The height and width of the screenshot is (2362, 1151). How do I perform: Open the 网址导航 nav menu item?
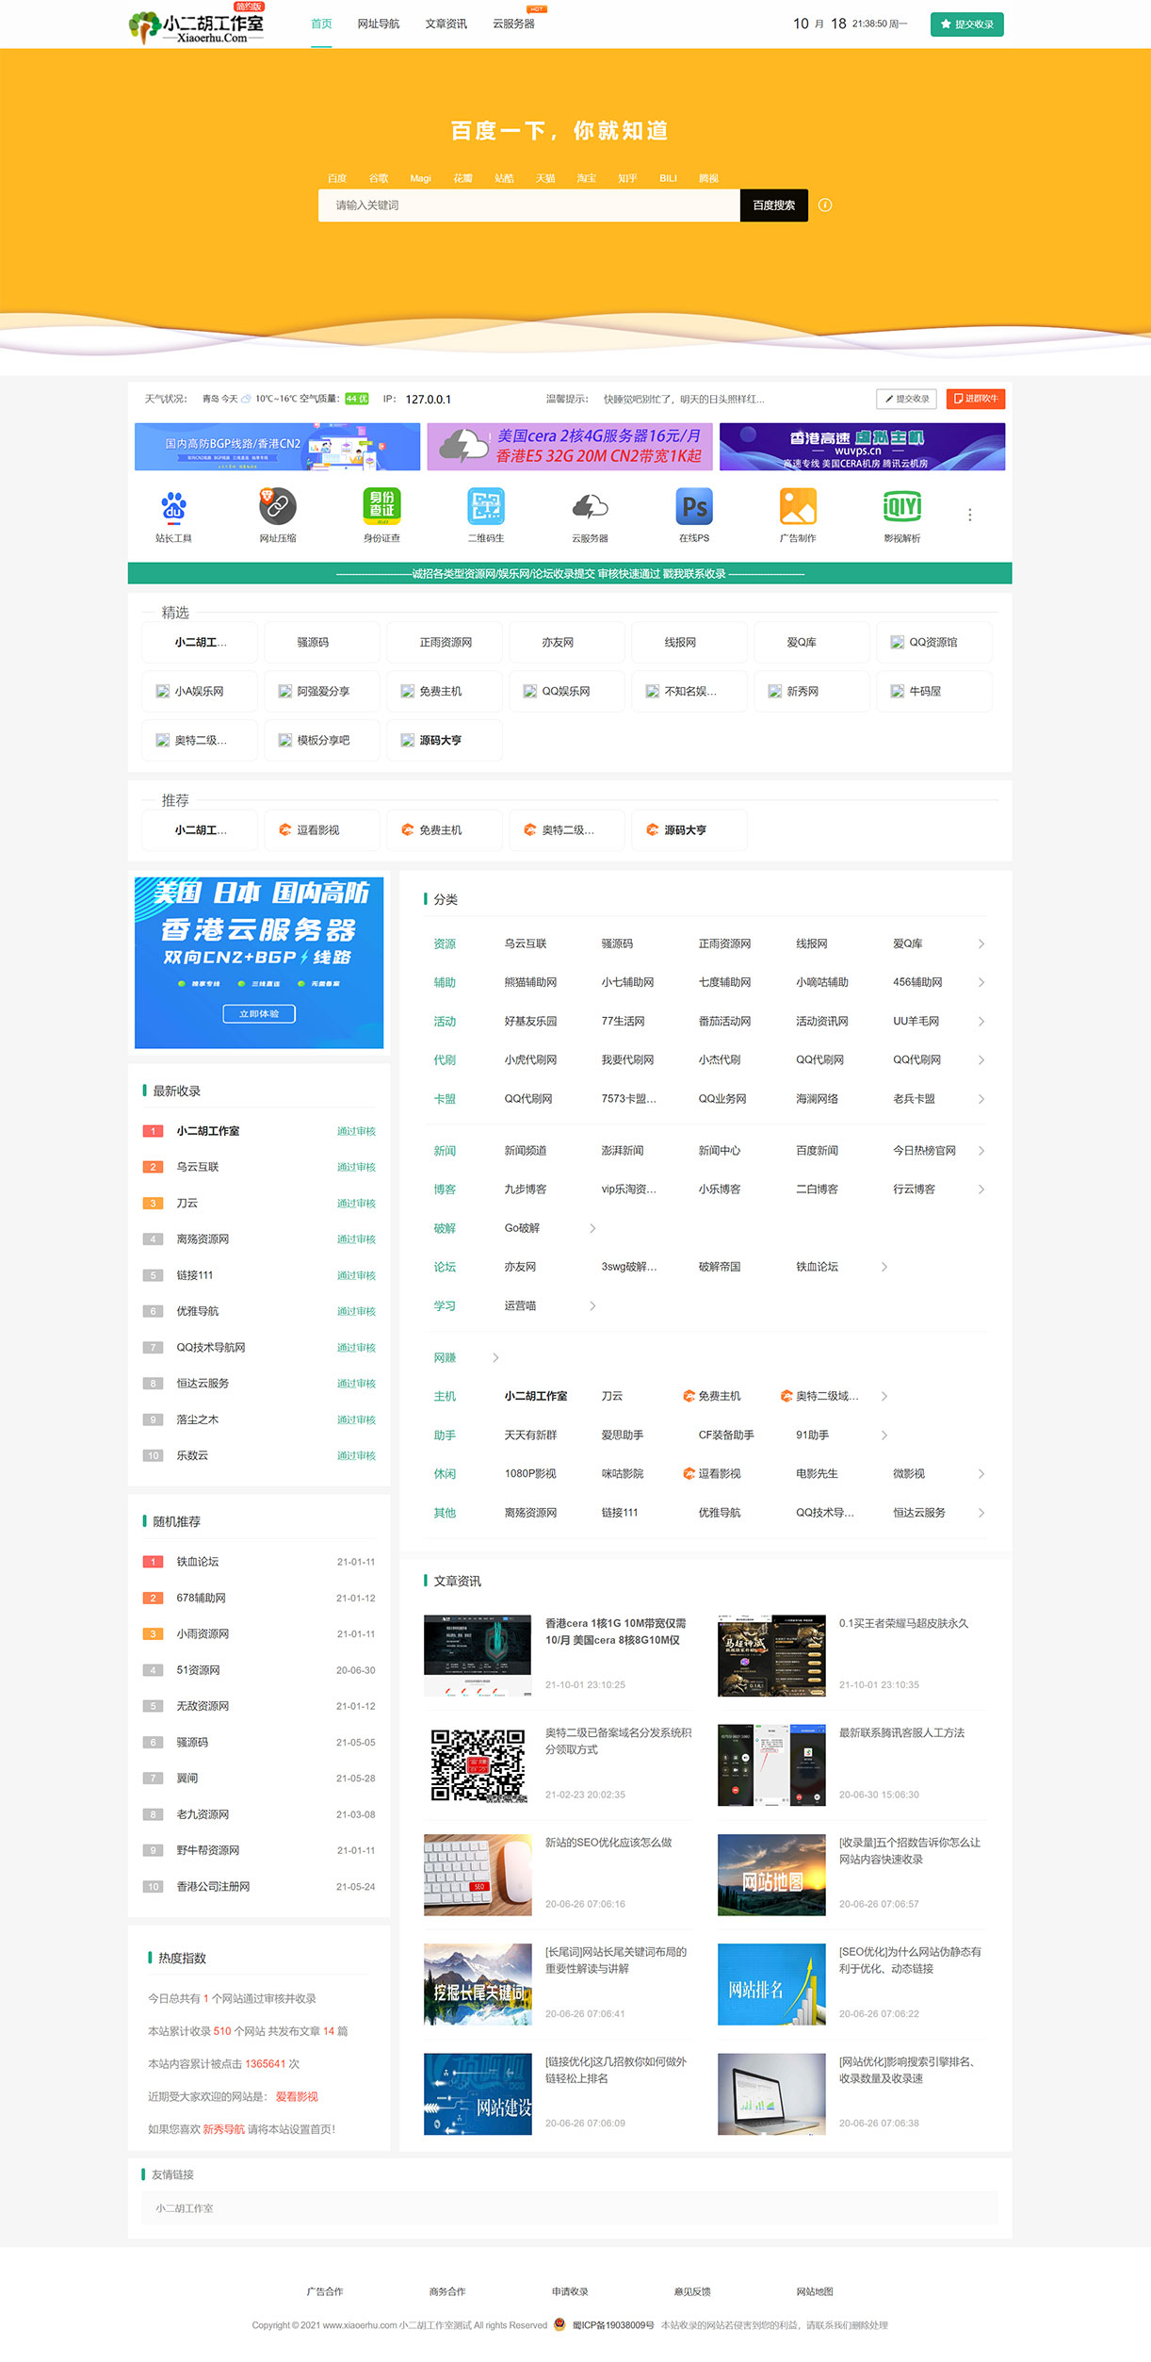pyautogui.click(x=379, y=24)
